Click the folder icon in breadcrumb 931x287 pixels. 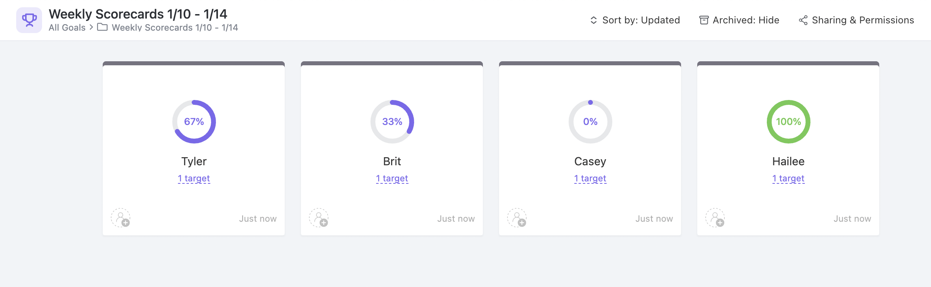(102, 27)
